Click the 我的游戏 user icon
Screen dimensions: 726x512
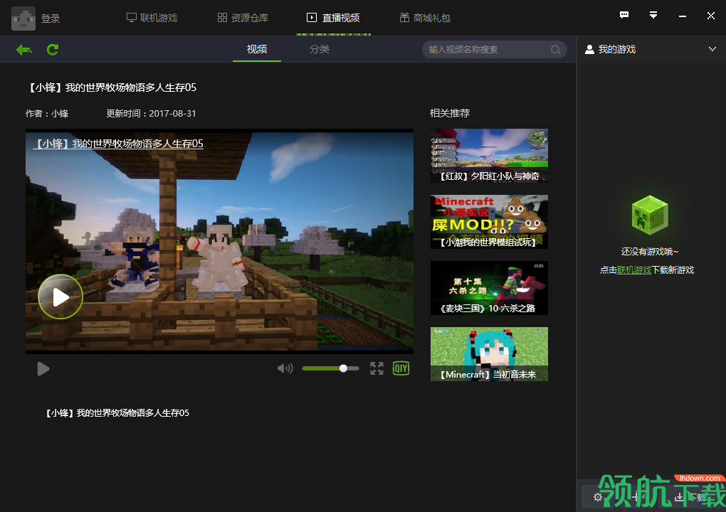click(x=589, y=50)
